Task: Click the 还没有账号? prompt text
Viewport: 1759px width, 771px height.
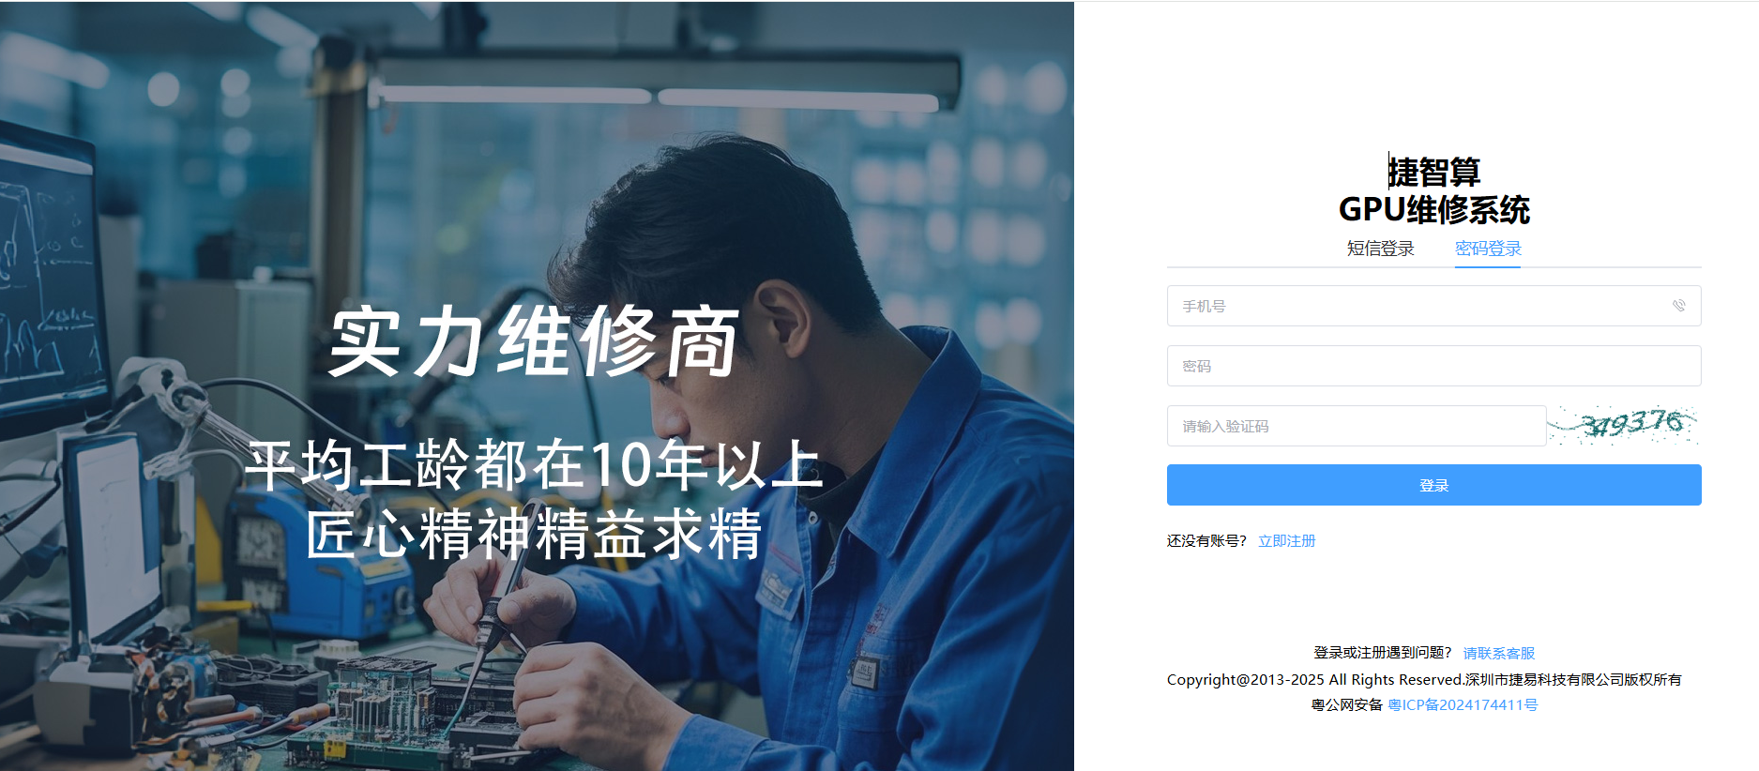Action: [1206, 541]
